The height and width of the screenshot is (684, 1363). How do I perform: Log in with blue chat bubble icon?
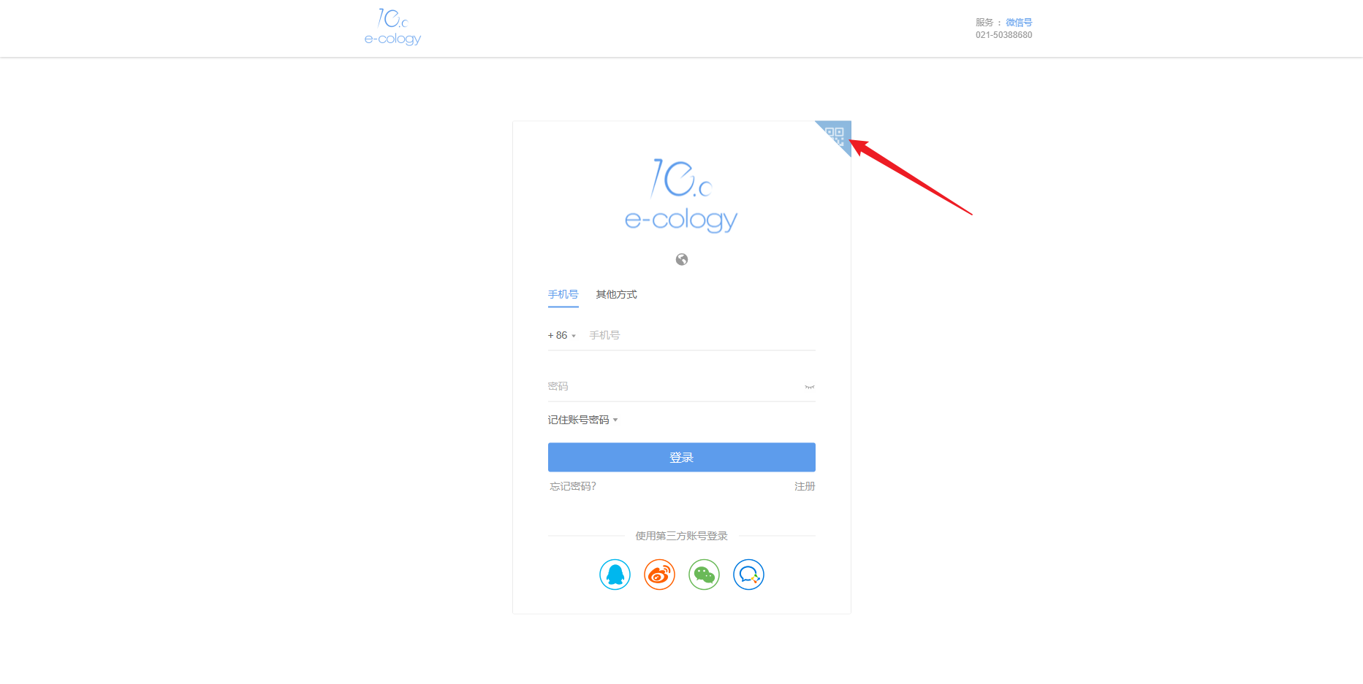(748, 575)
